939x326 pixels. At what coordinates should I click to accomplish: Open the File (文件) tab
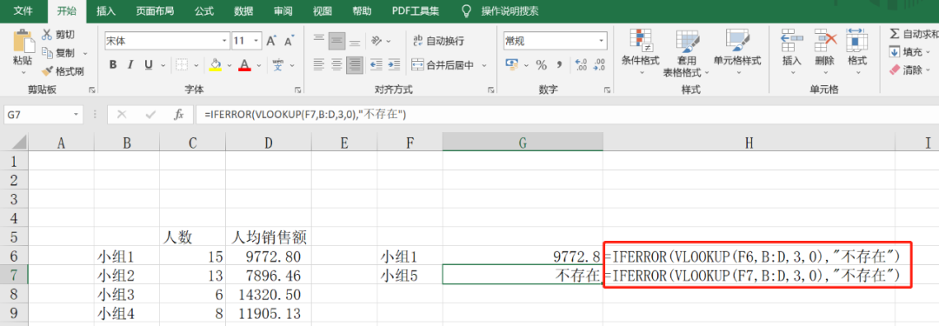tap(23, 10)
